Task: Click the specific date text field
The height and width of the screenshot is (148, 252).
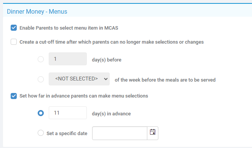Action: click(x=120, y=133)
